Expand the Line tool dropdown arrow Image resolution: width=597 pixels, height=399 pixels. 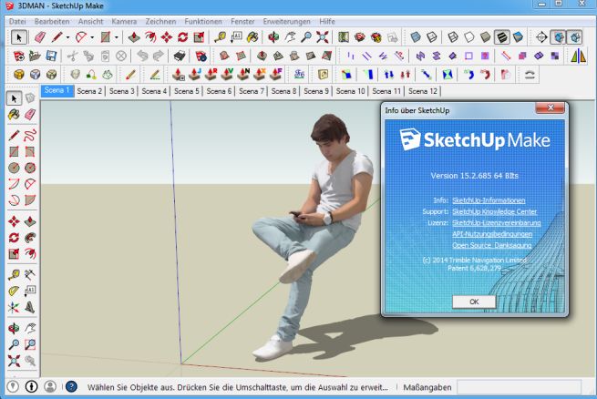68,37
